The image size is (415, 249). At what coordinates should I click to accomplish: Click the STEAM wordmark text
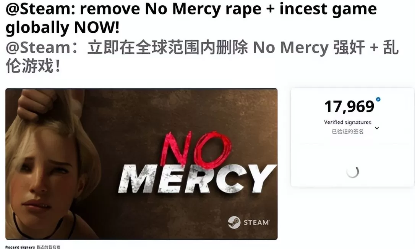(256, 222)
